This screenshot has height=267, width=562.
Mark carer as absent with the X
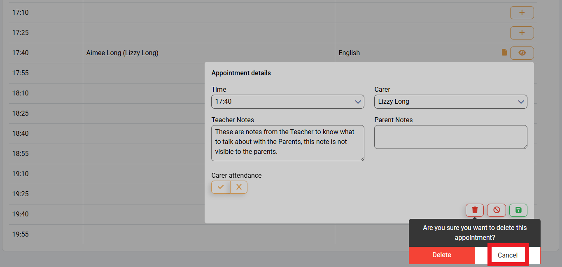point(239,187)
